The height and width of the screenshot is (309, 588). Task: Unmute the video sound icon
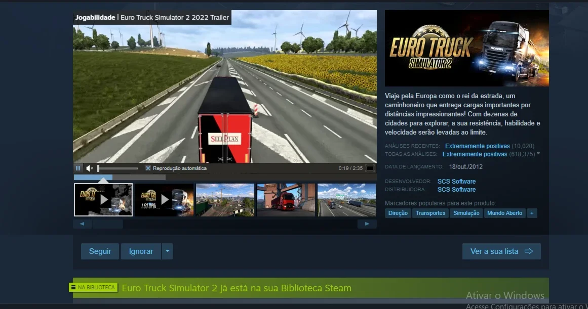[x=90, y=168]
